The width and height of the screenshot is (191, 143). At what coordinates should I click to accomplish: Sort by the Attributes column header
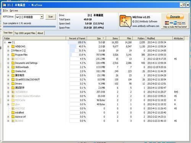(x=178, y=38)
